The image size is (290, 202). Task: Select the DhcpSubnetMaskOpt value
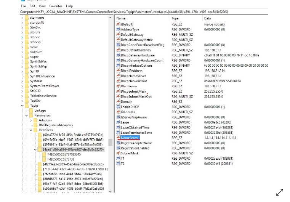point(136,96)
